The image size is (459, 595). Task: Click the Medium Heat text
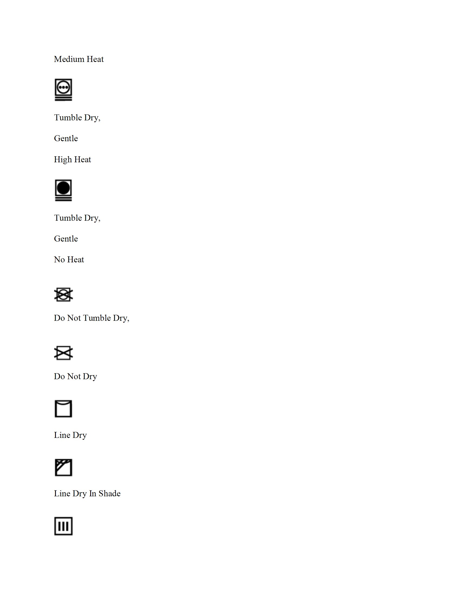coord(79,59)
